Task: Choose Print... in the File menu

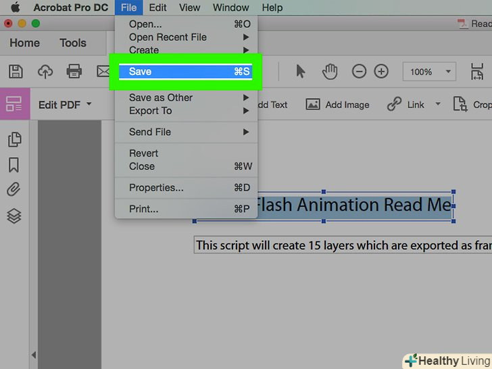Action: coord(187,209)
